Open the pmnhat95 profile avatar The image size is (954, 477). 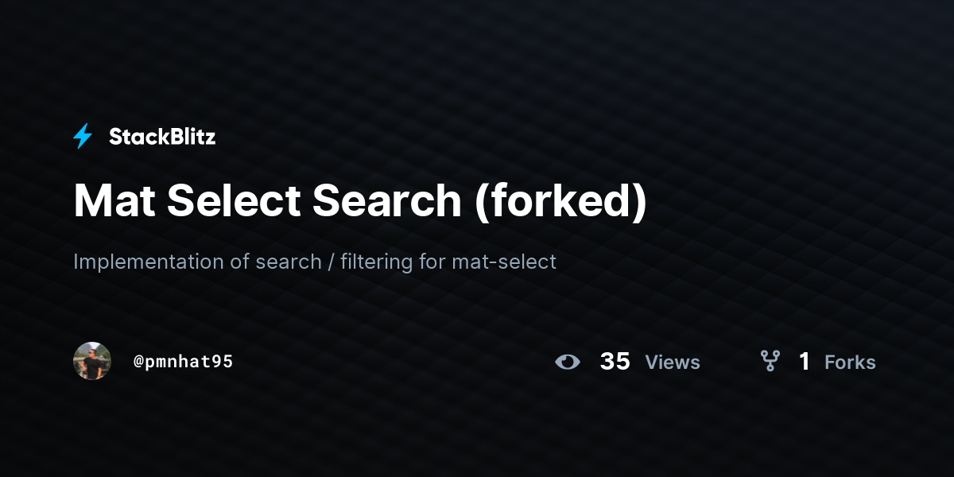[x=92, y=361]
